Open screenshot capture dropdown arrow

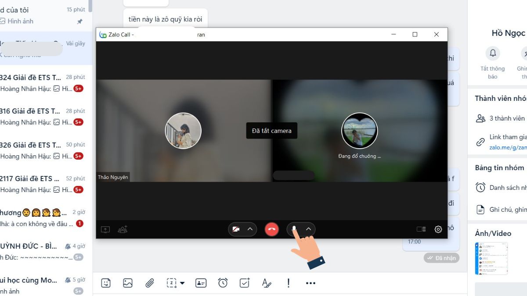(x=182, y=283)
